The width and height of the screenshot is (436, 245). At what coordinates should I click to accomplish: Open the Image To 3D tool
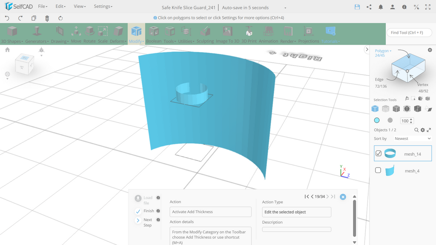227,35
